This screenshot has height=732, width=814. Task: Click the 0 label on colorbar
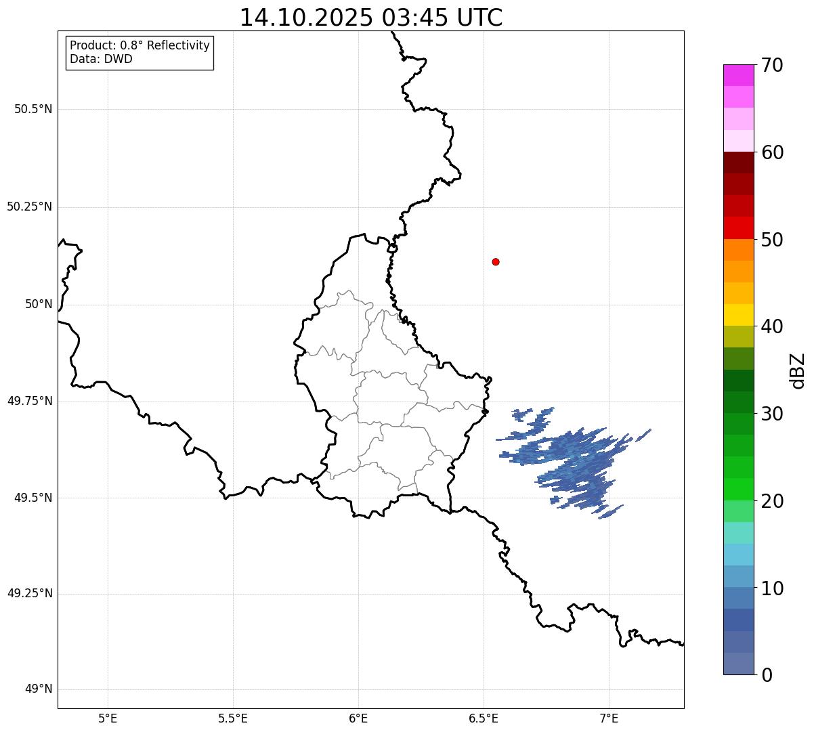click(x=767, y=675)
